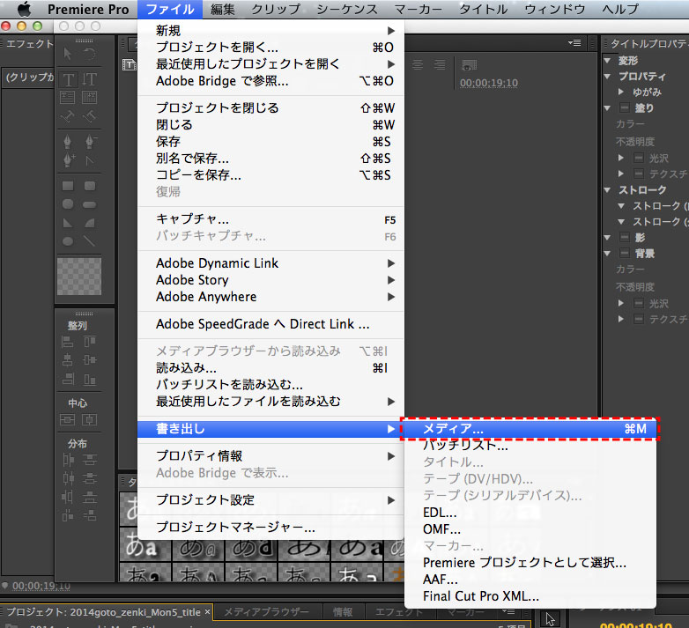
Task: Collapse the プロパティ section
Action: coord(608,77)
